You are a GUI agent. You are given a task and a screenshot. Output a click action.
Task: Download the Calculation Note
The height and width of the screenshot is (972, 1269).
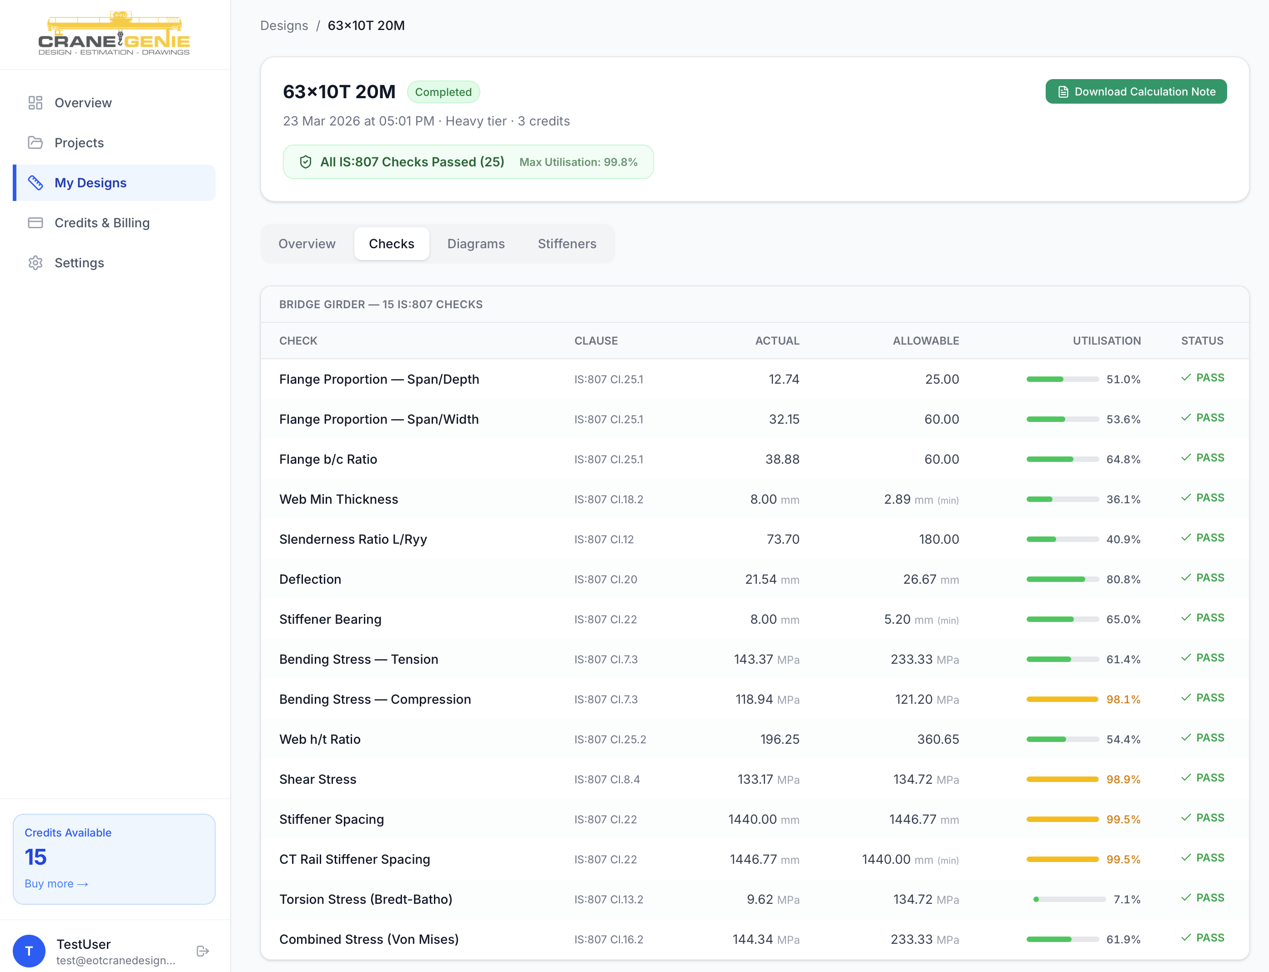coord(1135,91)
